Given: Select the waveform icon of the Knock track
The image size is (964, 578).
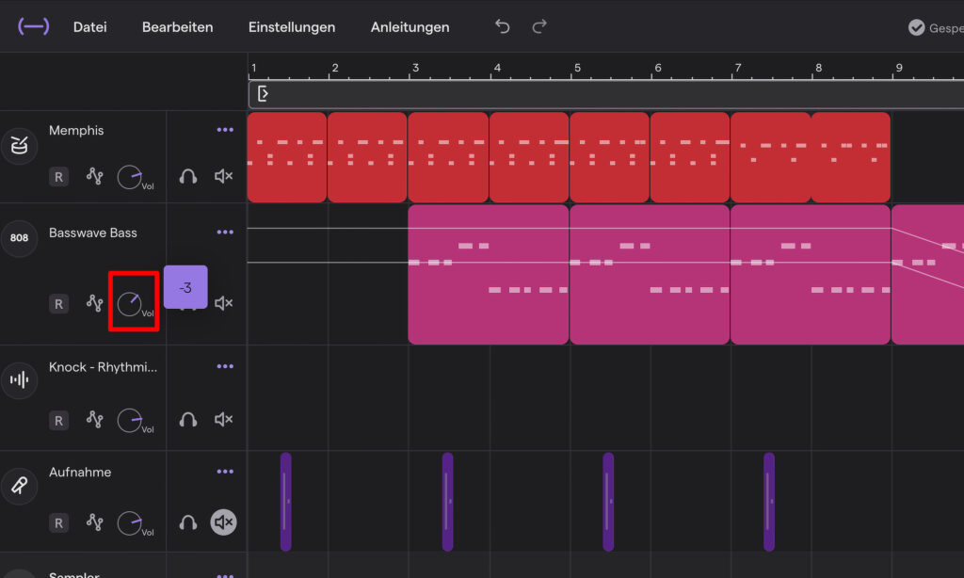Looking at the screenshot, I should point(19,380).
